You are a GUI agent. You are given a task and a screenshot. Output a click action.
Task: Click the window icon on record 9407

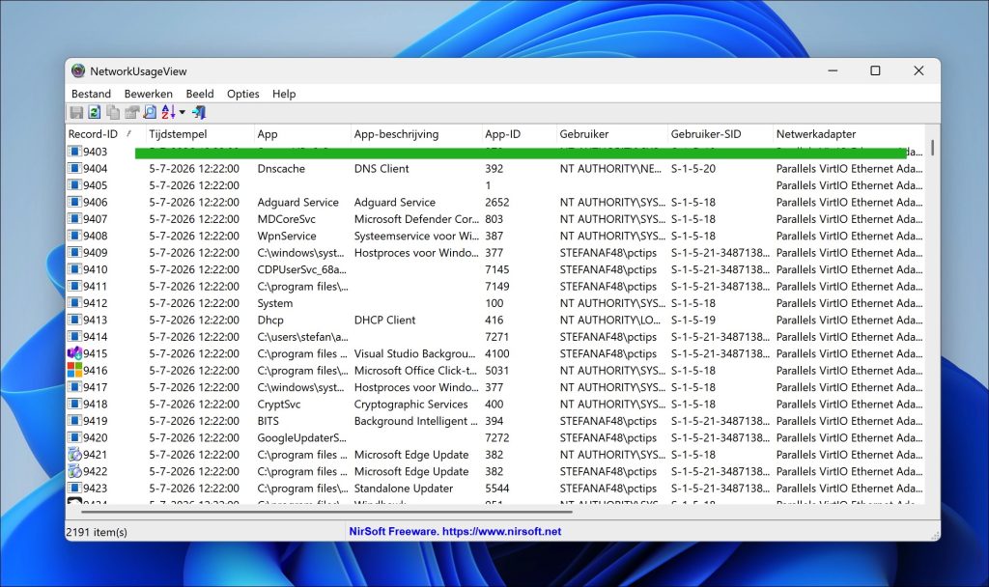coord(74,219)
